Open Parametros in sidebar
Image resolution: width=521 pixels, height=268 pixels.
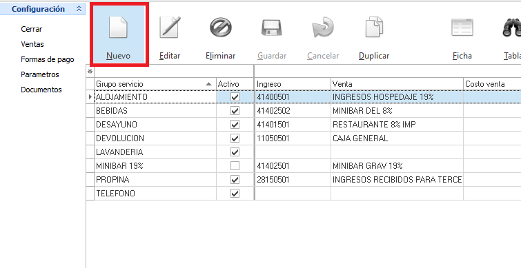pyautogui.click(x=40, y=74)
